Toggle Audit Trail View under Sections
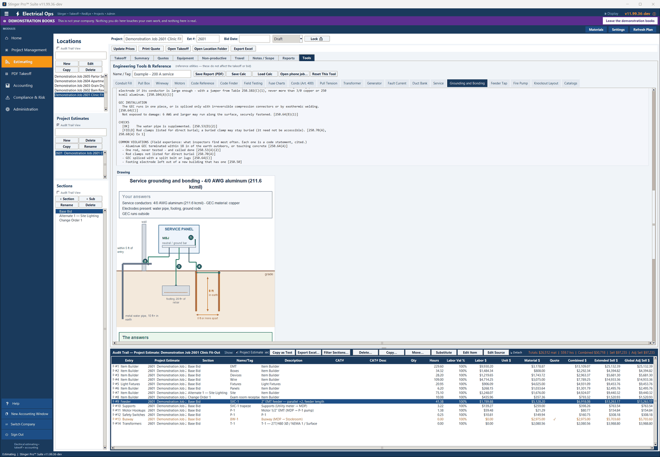The height and width of the screenshot is (457, 660). [x=58, y=193]
